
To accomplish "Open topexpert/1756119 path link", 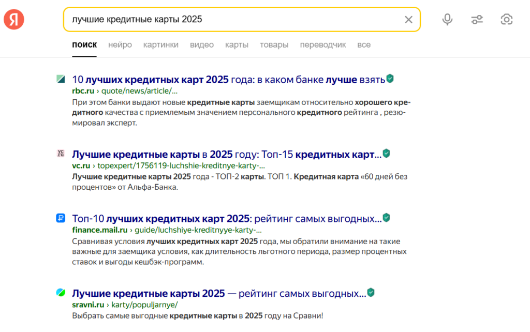I will [181, 166].
